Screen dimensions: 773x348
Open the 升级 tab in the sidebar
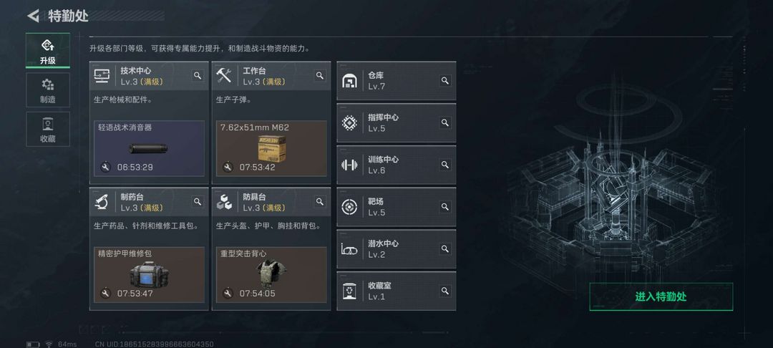[x=48, y=51]
